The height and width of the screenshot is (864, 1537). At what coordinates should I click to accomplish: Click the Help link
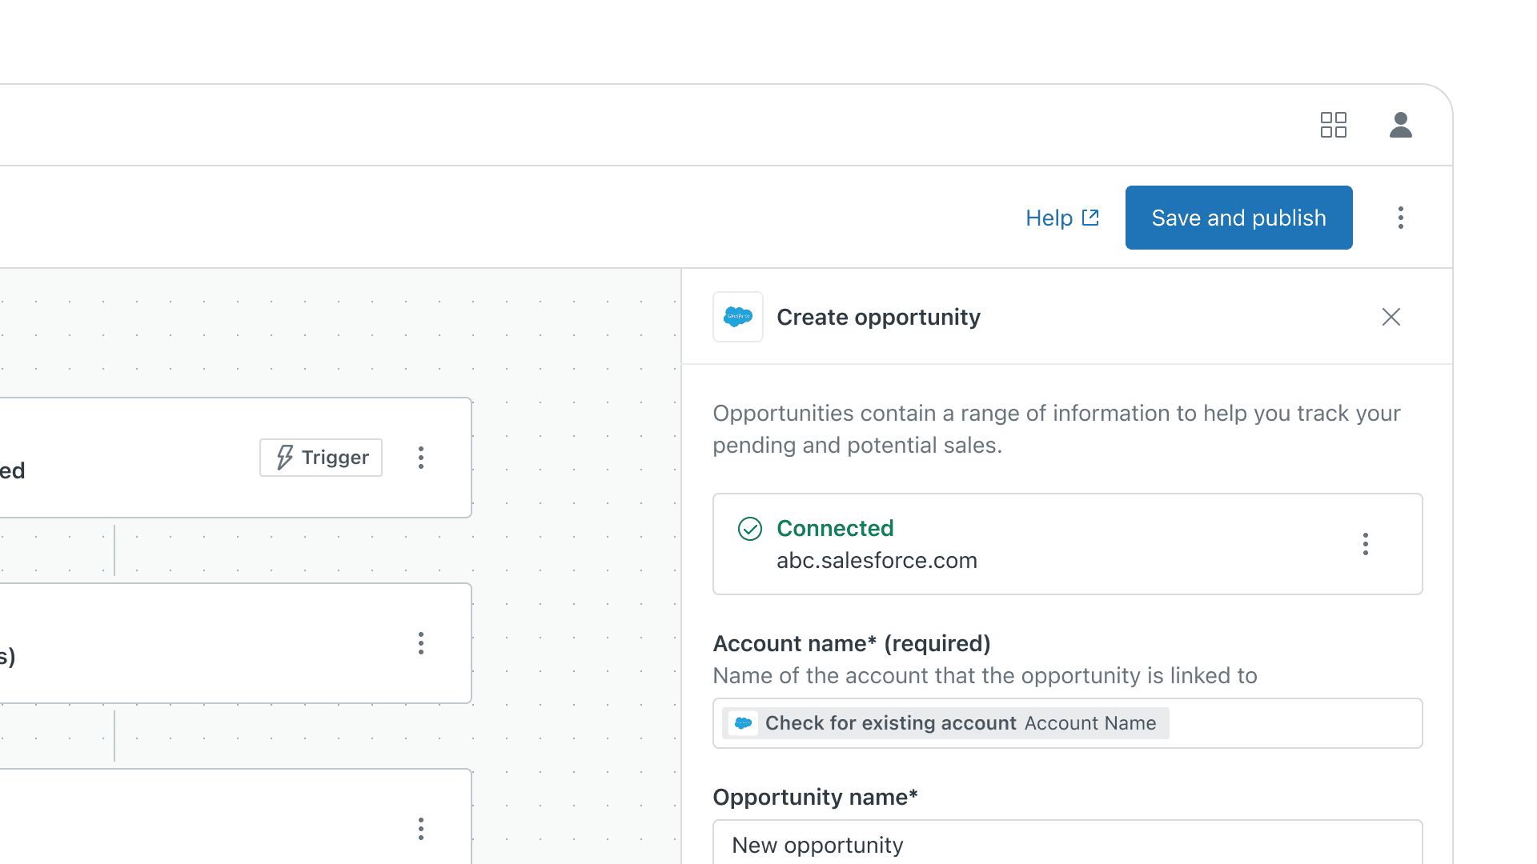coord(1062,218)
